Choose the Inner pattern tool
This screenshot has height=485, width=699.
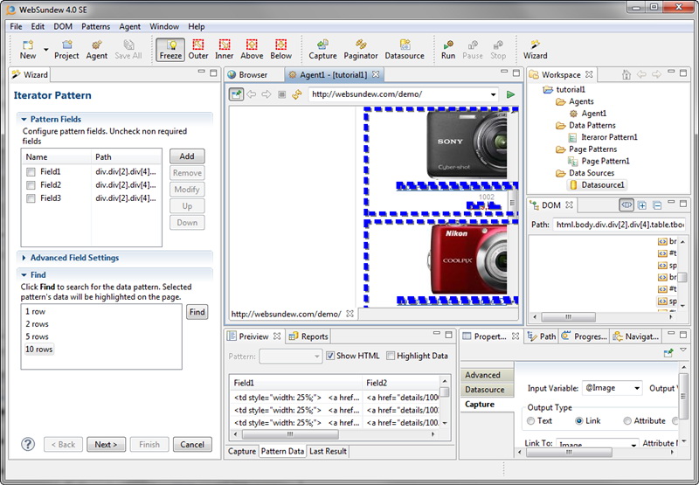point(225,49)
